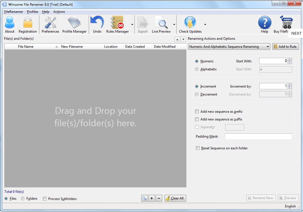The image size is (303, 212).
Task: Open the Rules Manager
Action: pos(117,25)
